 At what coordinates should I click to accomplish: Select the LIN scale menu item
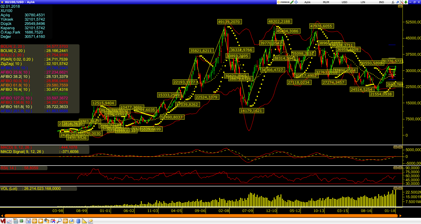pyautogui.click(x=363, y=2)
